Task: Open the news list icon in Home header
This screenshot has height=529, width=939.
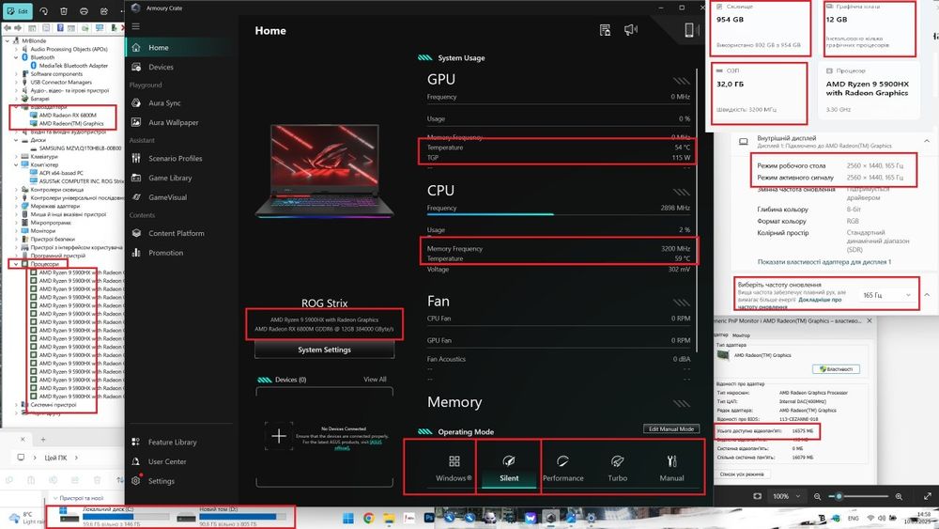Action: tap(605, 30)
